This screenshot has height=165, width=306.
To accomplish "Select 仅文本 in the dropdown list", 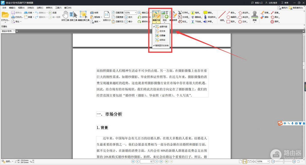I will click(x=162, y=31).
